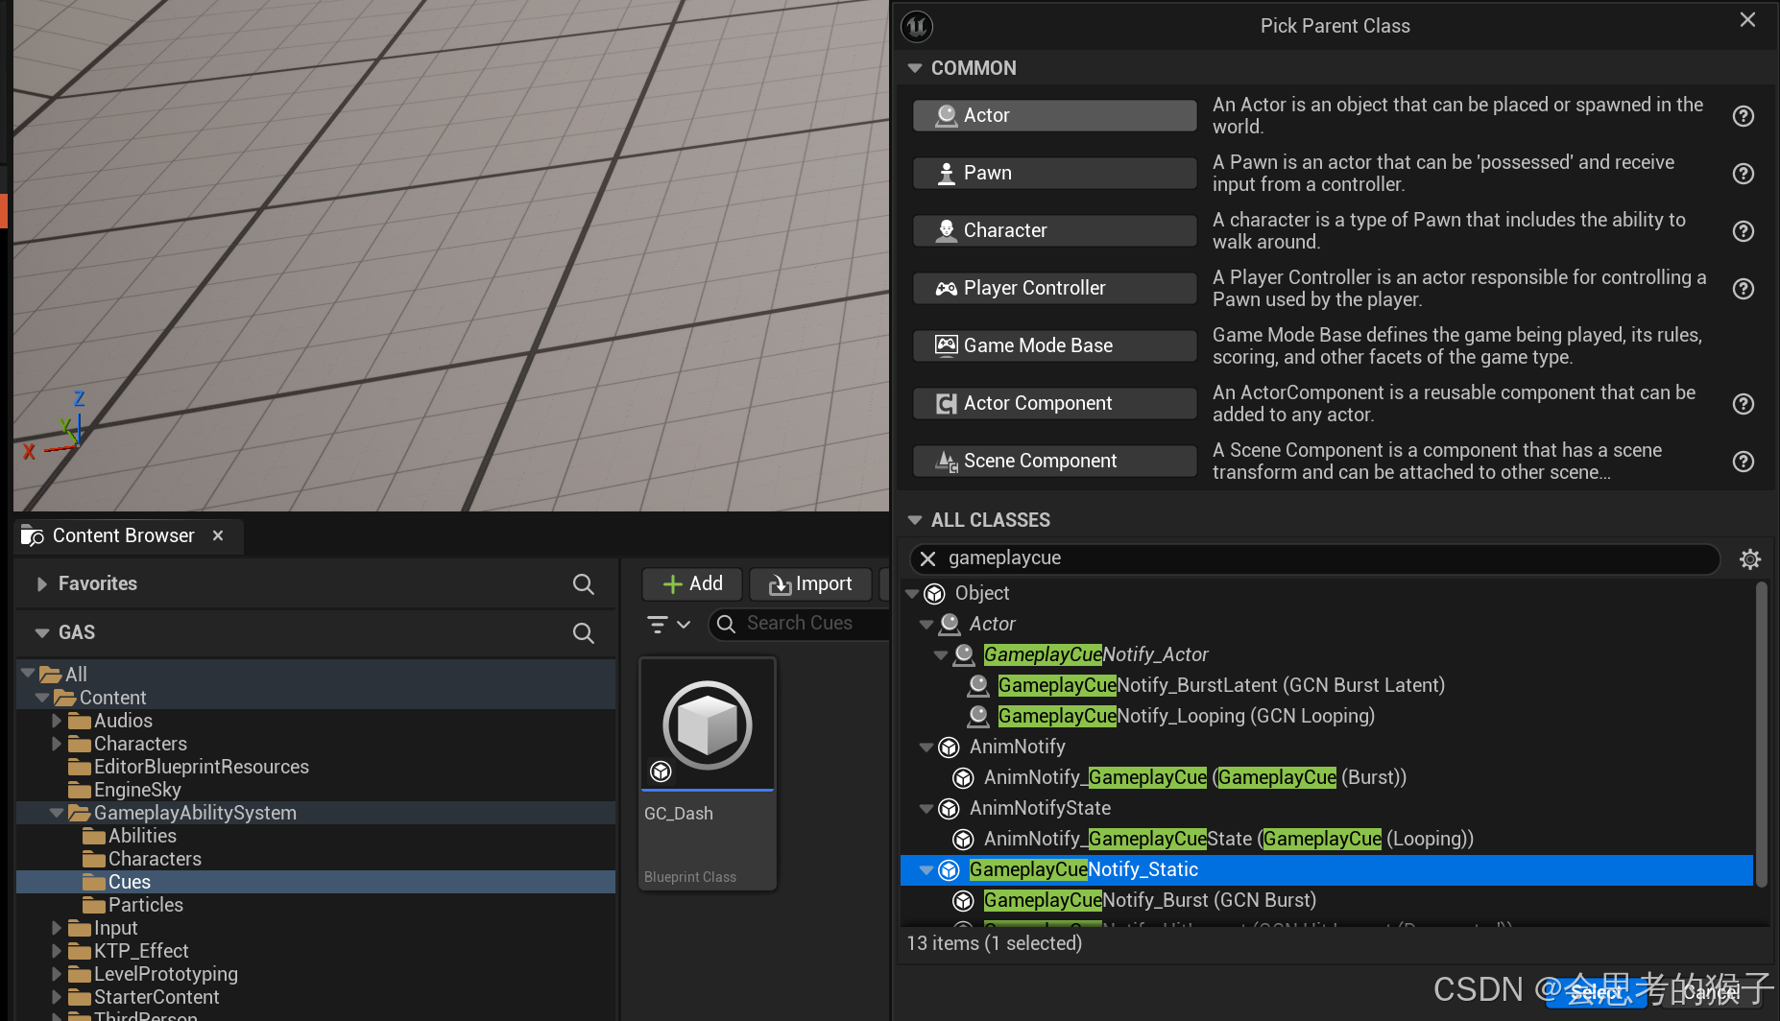This screenshot has width=1780, height=1021.
Task: Select AnimNotify_GameplayCueState Looping class
Action: click(1229, 839)
